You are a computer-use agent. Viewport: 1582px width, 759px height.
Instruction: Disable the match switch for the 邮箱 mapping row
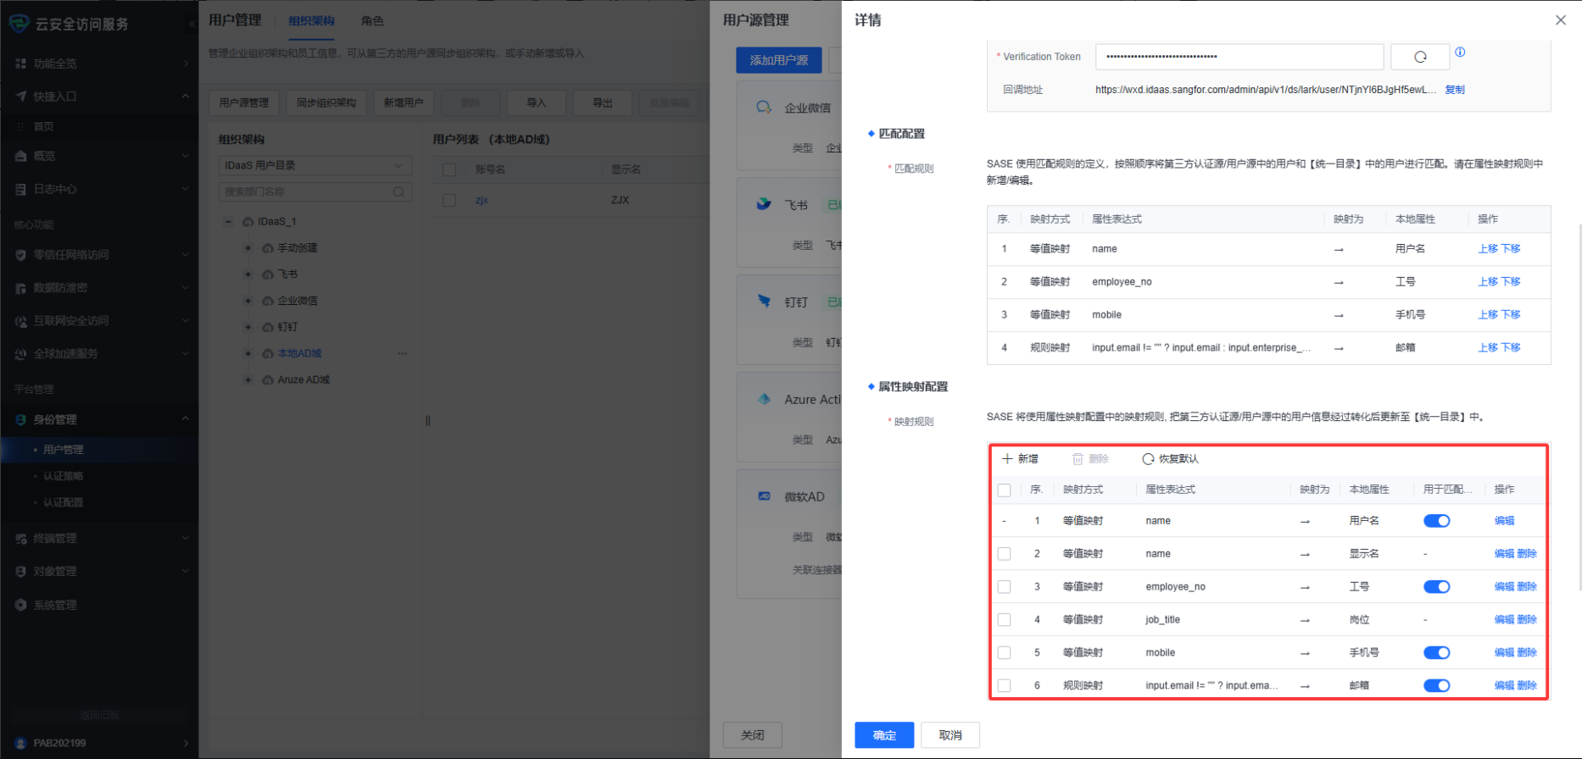click(1436, 686)
